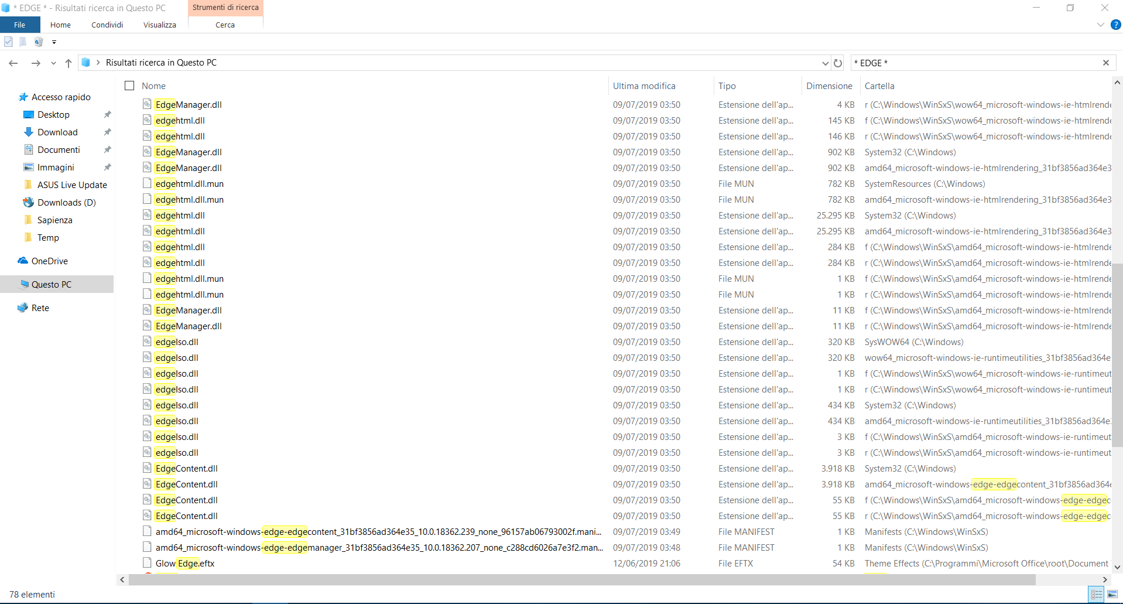Click the Download arrow icon in sidebar
The image size is (1123, 604).
point(28,132)
